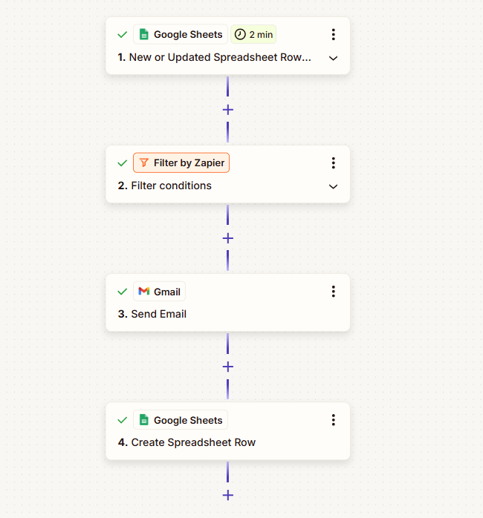Screen dimensions: 483x518
Task: Click the Gmail app icon in step 3
Action: (x=144, y=292)
